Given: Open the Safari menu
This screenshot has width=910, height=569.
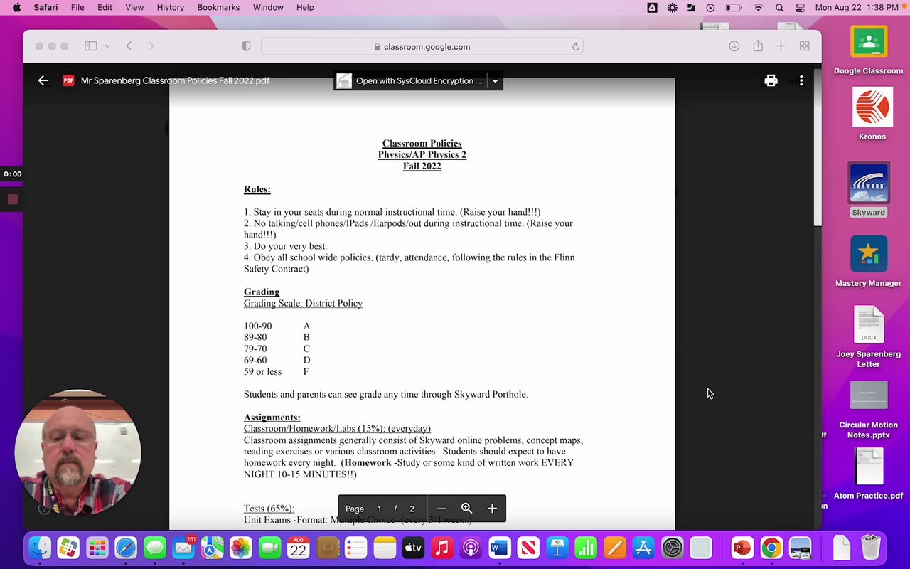Looking at the screenshot, I should pos(46,7).
